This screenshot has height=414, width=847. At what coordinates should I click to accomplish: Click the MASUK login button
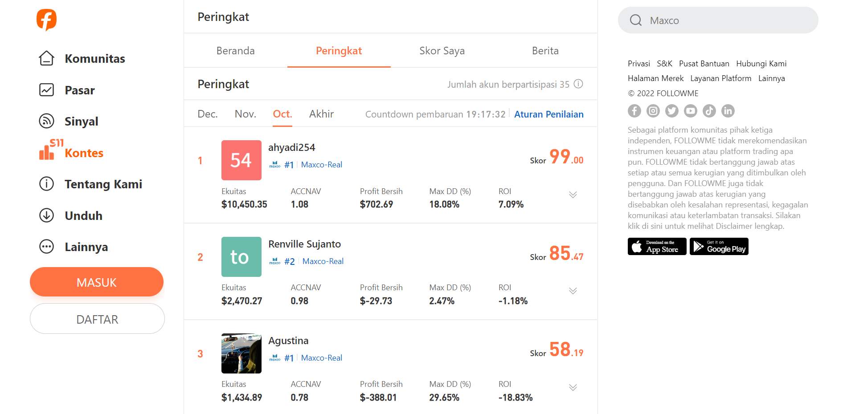pos(97,282)
